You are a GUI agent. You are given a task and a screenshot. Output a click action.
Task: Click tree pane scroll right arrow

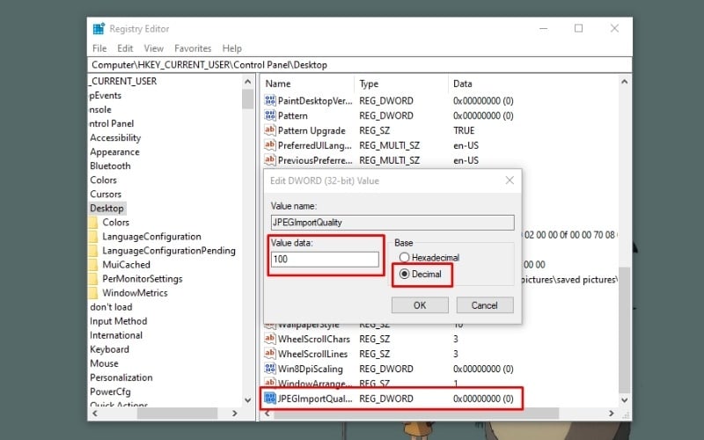(x=234, y=413)
